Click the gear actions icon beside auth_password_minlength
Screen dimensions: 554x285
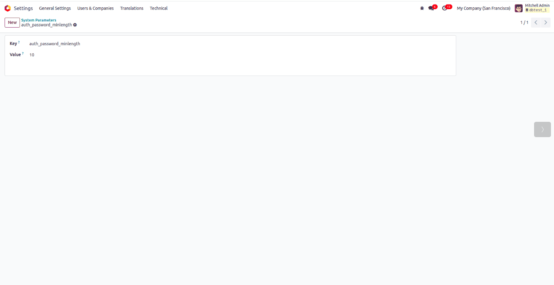75,25
